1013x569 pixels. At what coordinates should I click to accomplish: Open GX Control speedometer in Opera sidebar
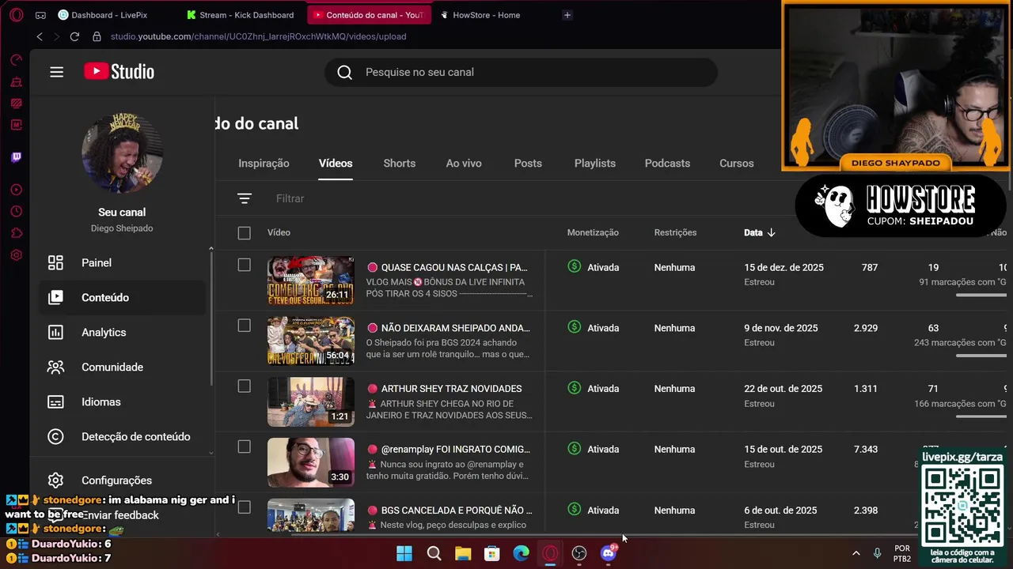17,61
